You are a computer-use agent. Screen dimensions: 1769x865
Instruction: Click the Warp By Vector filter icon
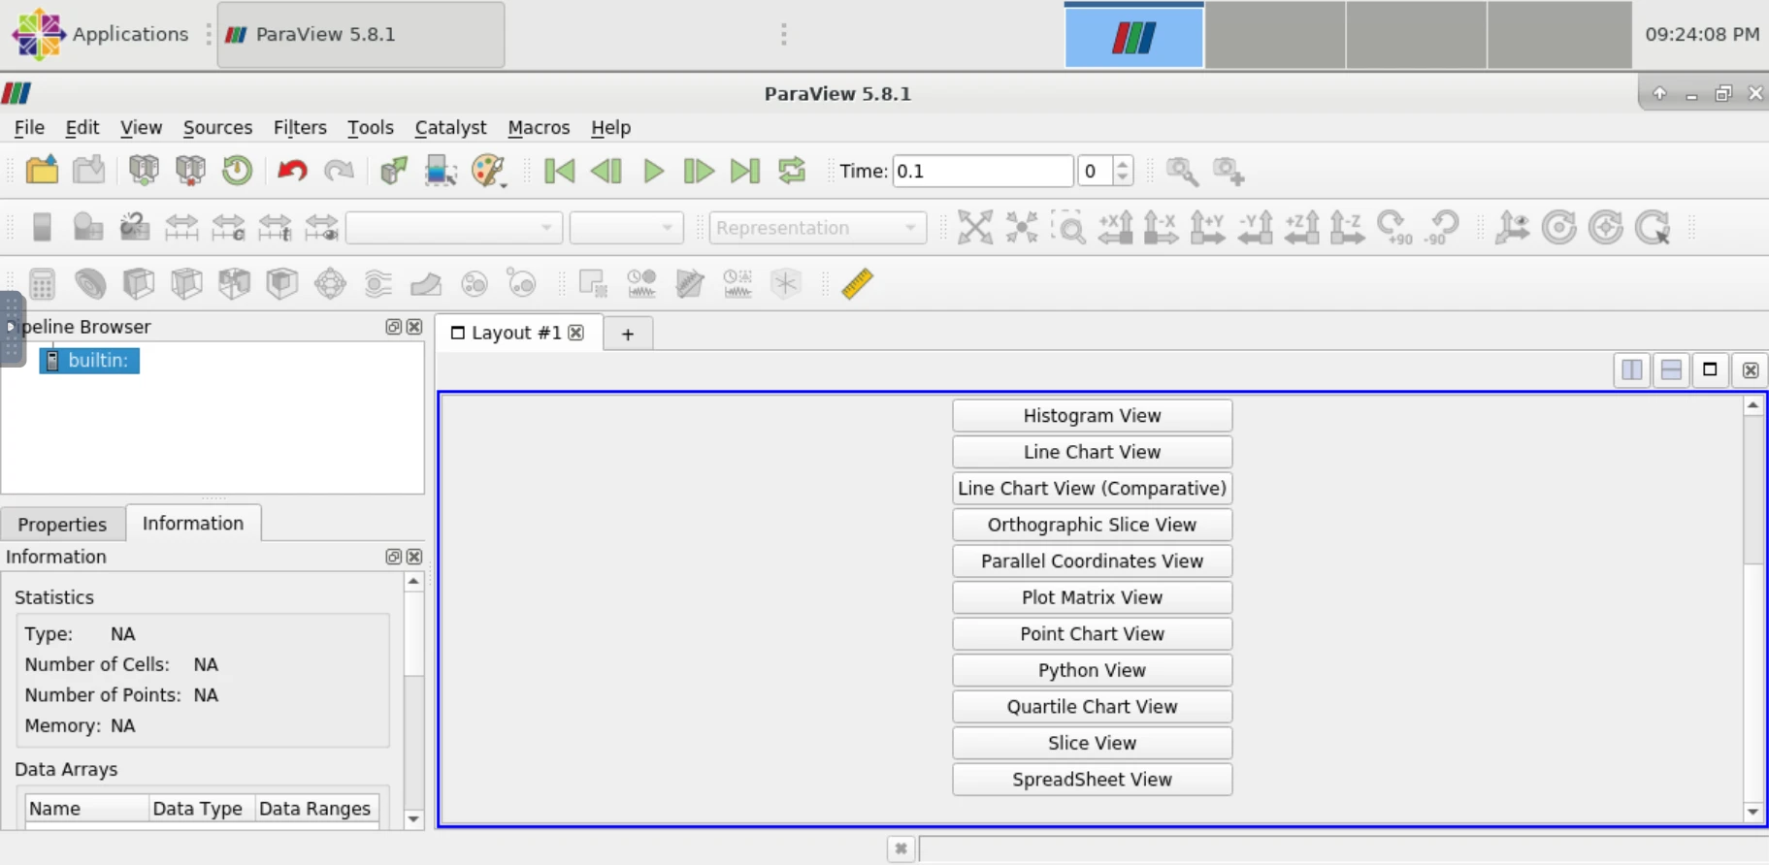click(426, 283)
